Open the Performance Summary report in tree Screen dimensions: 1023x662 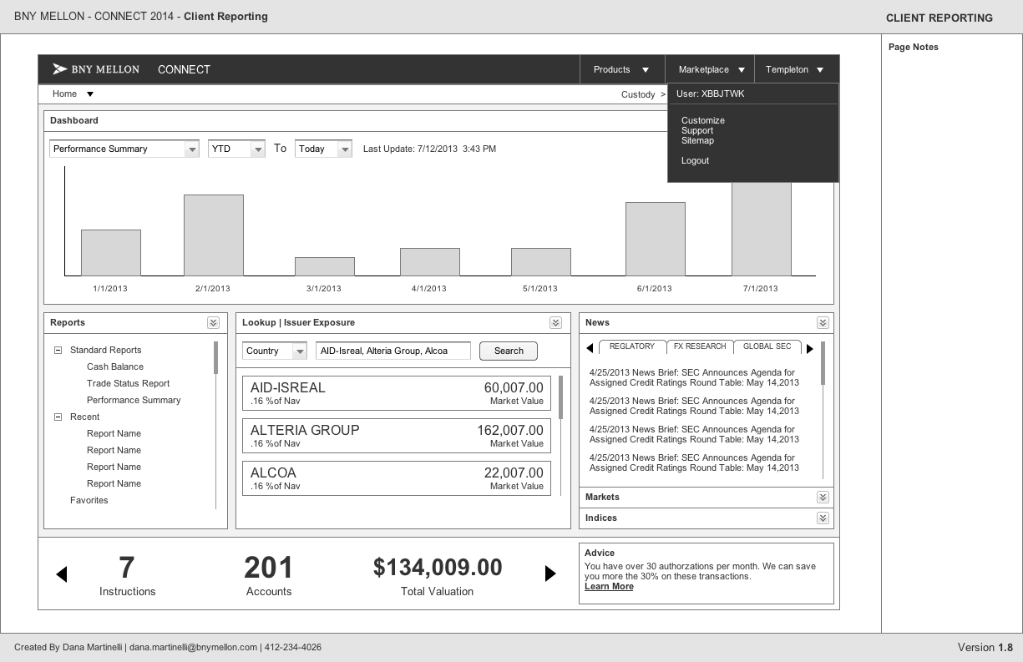(x=134, y=400)
